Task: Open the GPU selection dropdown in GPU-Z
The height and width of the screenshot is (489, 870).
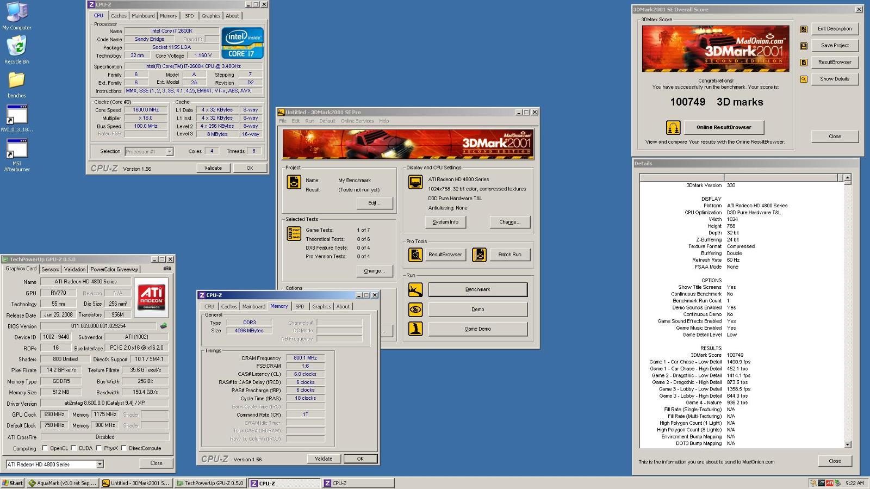Action: pyautogui.click(x=100, y=465)
